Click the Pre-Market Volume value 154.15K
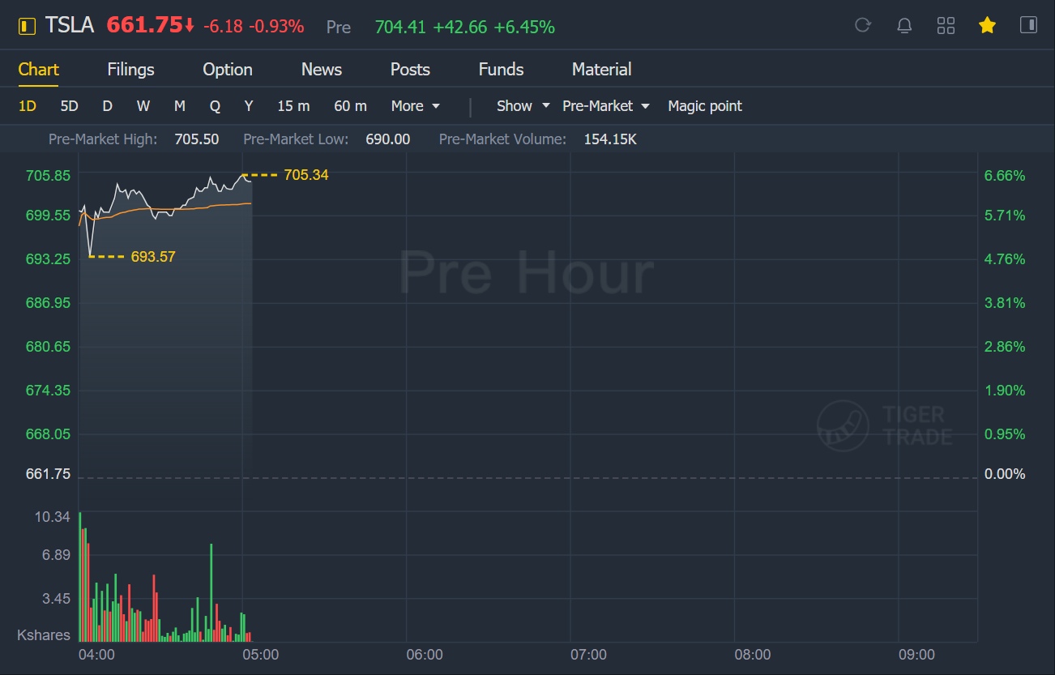 [x=610, y=139]
